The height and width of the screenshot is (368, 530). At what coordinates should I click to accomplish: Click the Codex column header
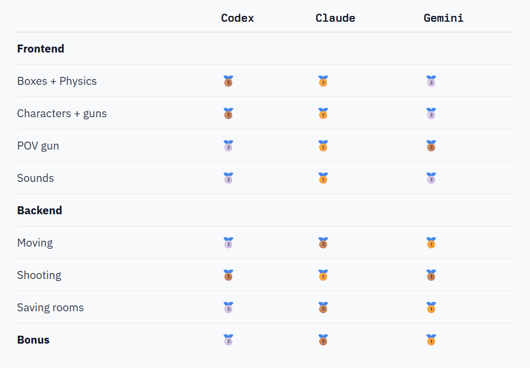tap(237, 18)
